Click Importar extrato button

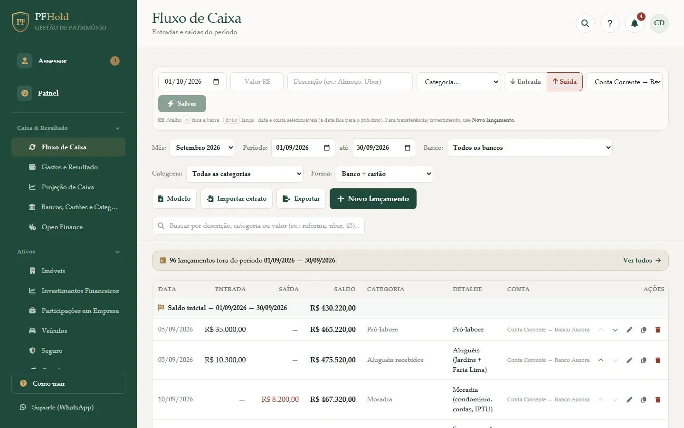[237, 199]
